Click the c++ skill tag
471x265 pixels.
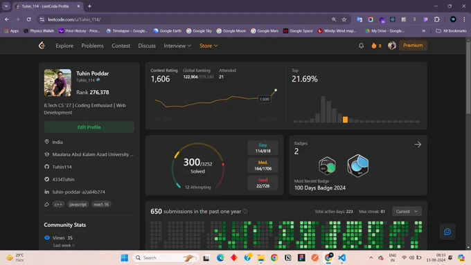coord(58,204)
